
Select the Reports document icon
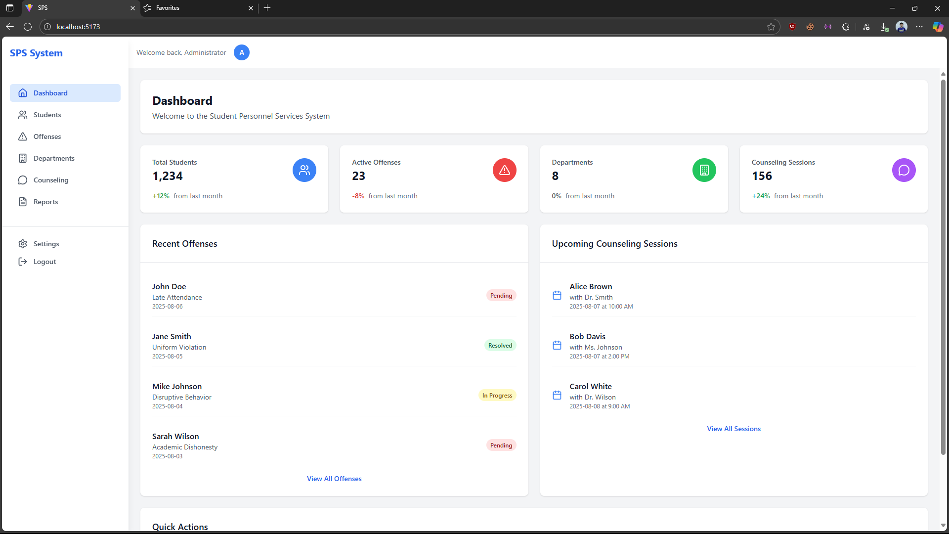coord(23,202)
